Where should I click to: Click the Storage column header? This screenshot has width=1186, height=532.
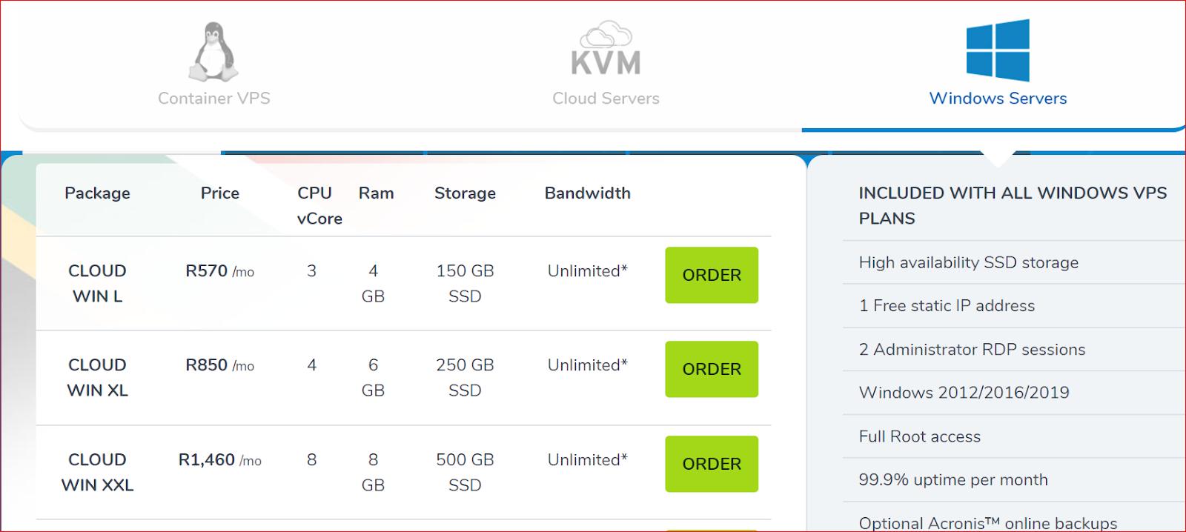(465, 193)
